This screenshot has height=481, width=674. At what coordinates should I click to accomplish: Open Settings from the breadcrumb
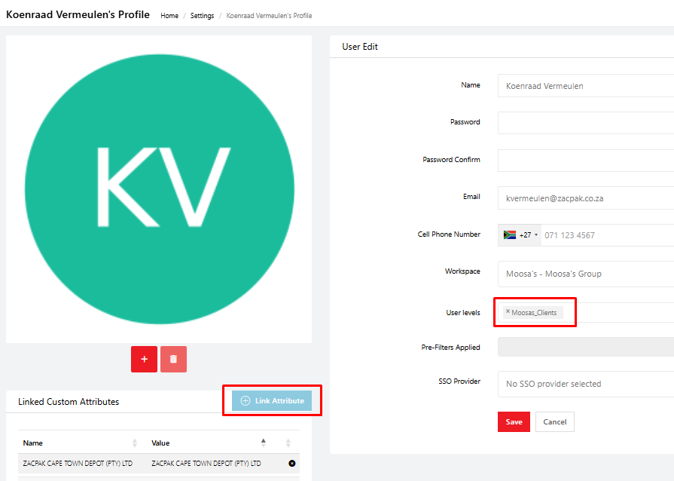202,16
